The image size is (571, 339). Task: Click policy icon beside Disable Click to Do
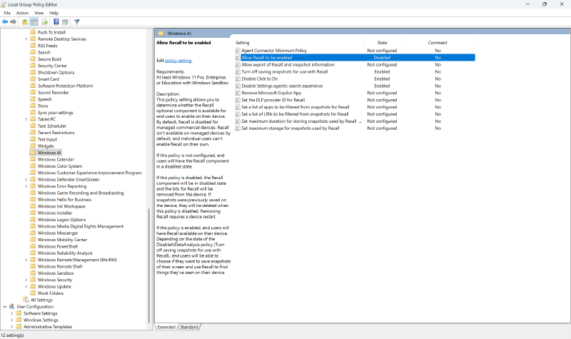pos(238,79)
